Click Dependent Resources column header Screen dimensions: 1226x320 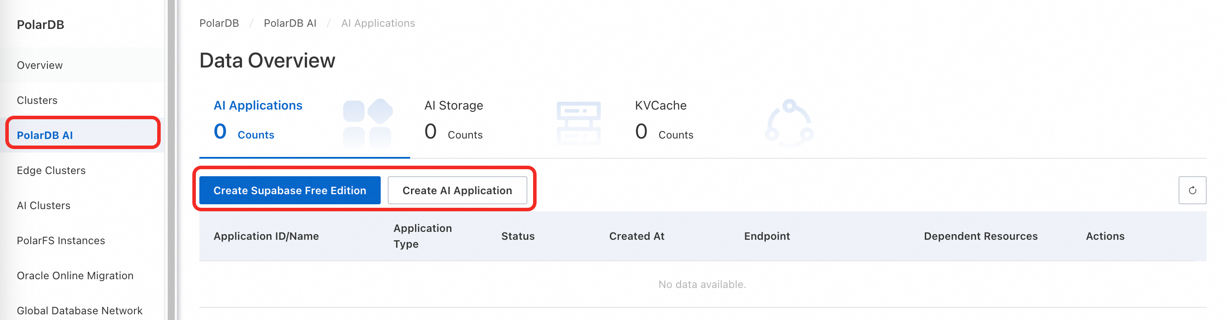tap(981, 236)
